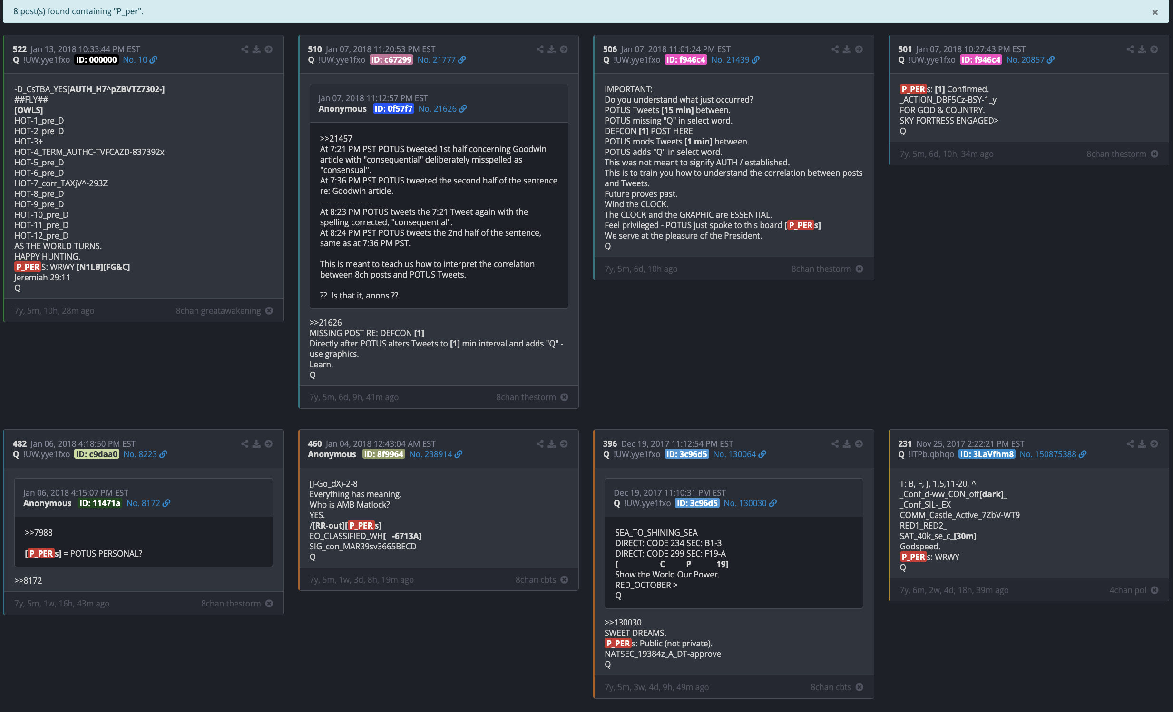Click the circle icon in post 510's footer
This screenshot has width=1173, height=712.
(565, 397)
